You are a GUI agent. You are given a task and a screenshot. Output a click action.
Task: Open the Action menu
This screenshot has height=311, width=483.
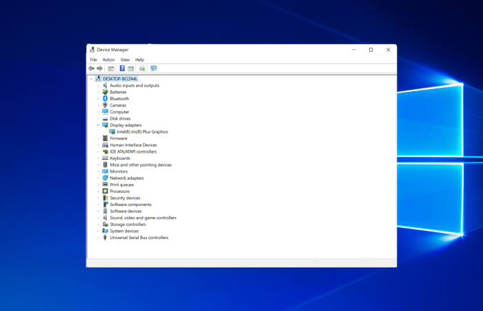(x=108, y=60)
